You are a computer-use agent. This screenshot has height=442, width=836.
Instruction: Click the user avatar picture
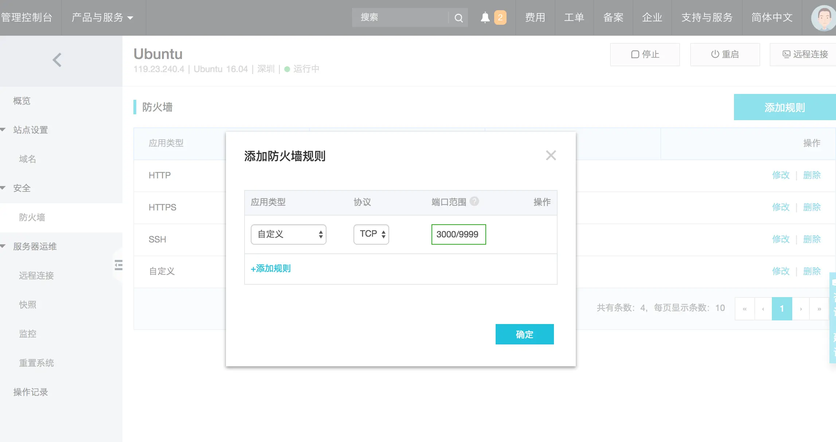tap(824, 17)
